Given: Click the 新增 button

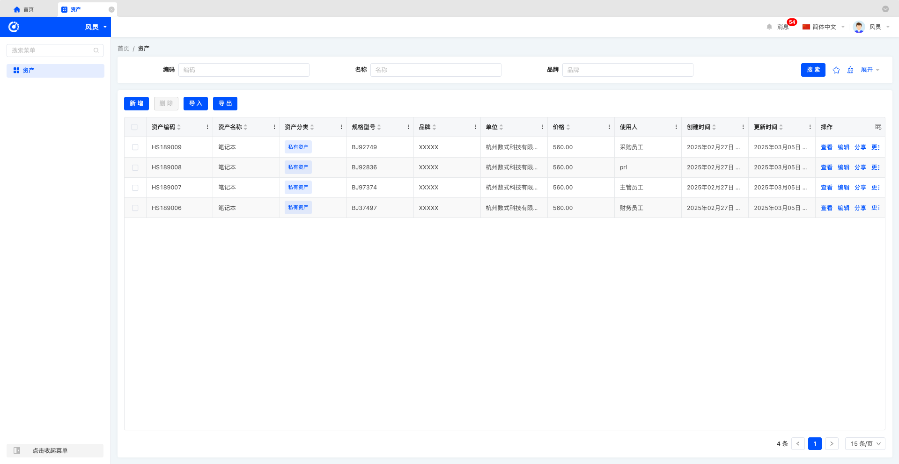Looking at the screenshot, I should 136,103.
